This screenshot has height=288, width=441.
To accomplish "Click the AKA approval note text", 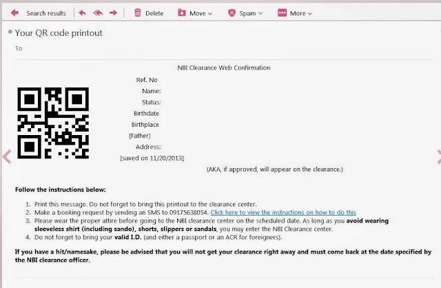I will [275, 169].
